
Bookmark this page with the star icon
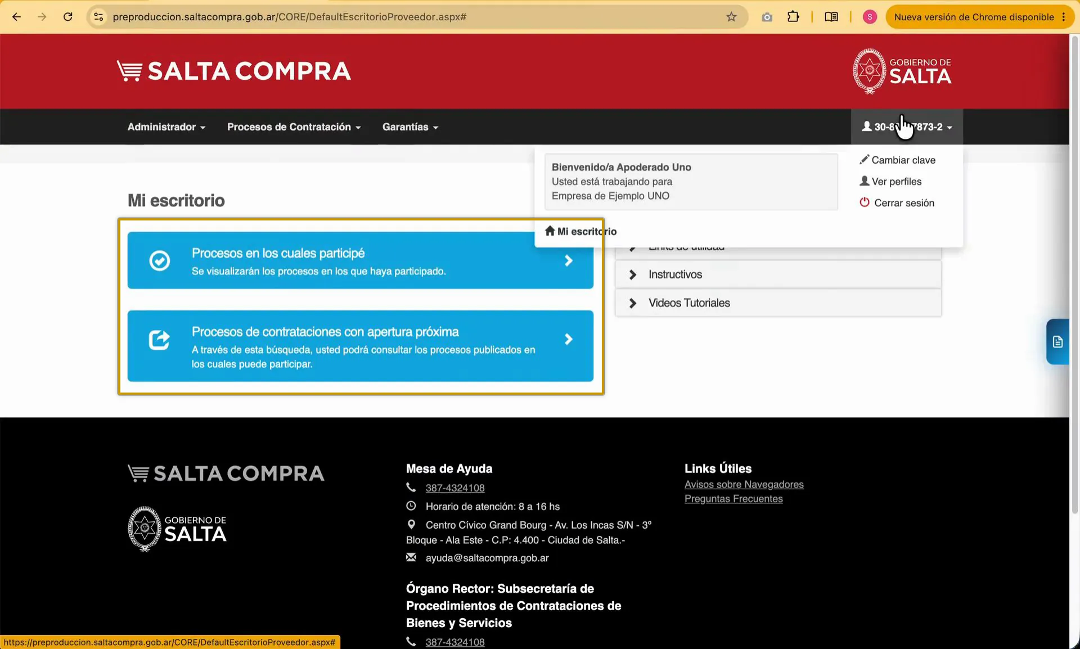(x=731, y=17)
